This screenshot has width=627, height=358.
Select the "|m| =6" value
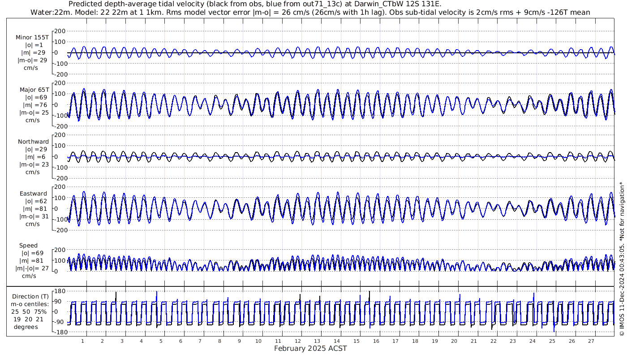(34, 157)
